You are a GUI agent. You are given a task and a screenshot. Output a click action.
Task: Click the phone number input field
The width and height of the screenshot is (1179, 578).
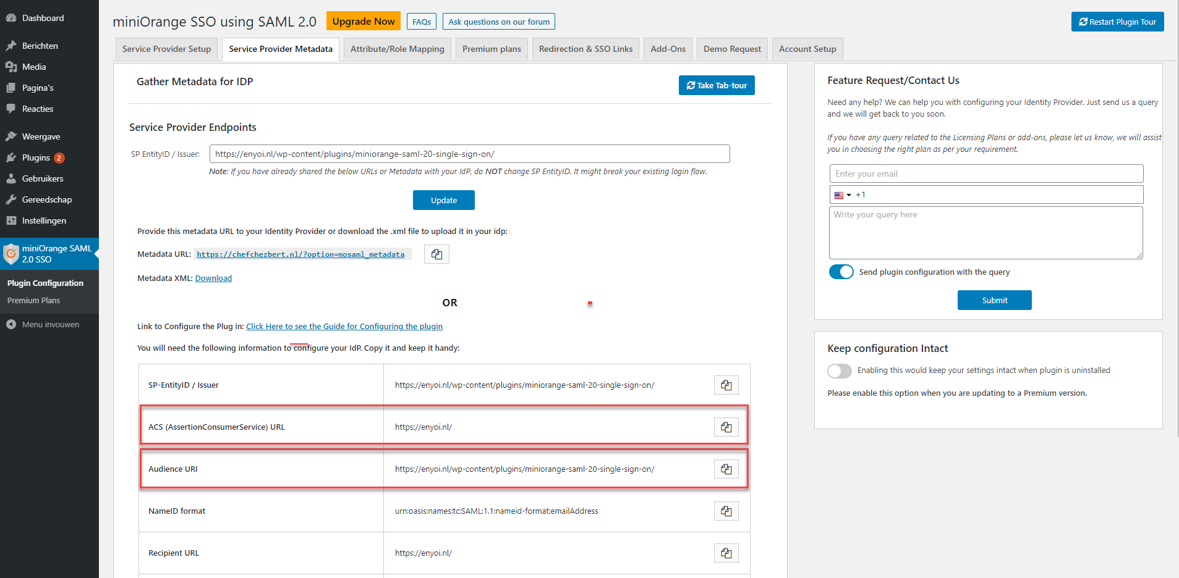[986, 195]
